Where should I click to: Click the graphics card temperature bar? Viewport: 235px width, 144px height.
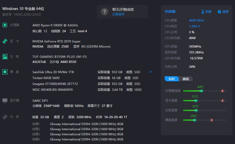point(205,101)
